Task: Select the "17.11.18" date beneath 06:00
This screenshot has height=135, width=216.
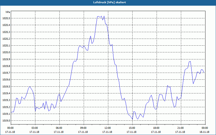Action: [59, 132]
